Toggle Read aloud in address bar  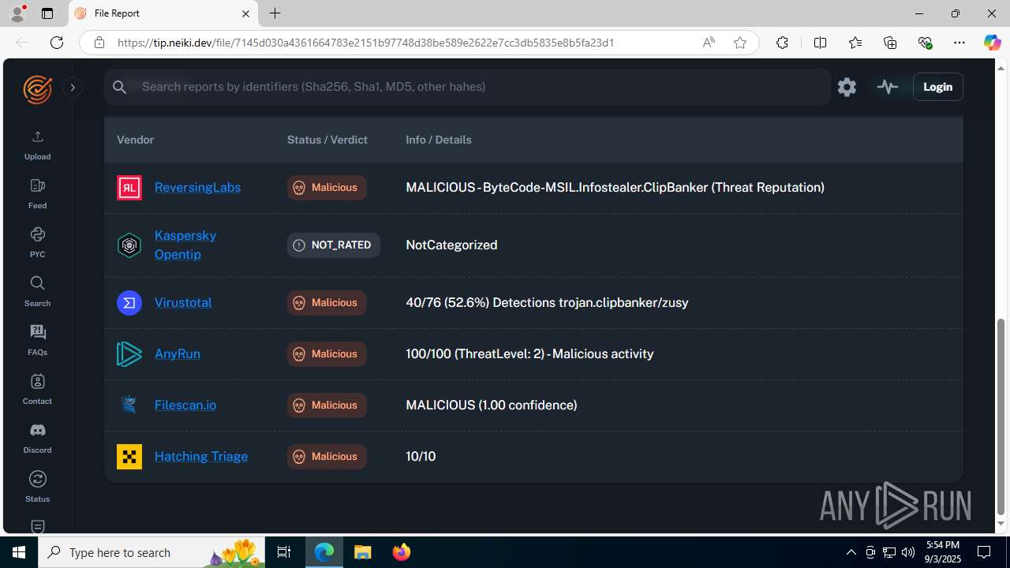click(709, 43)
